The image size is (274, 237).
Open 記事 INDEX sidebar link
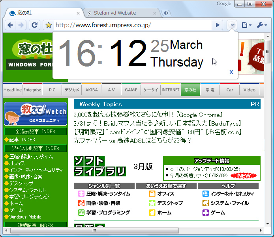(22, 140)
